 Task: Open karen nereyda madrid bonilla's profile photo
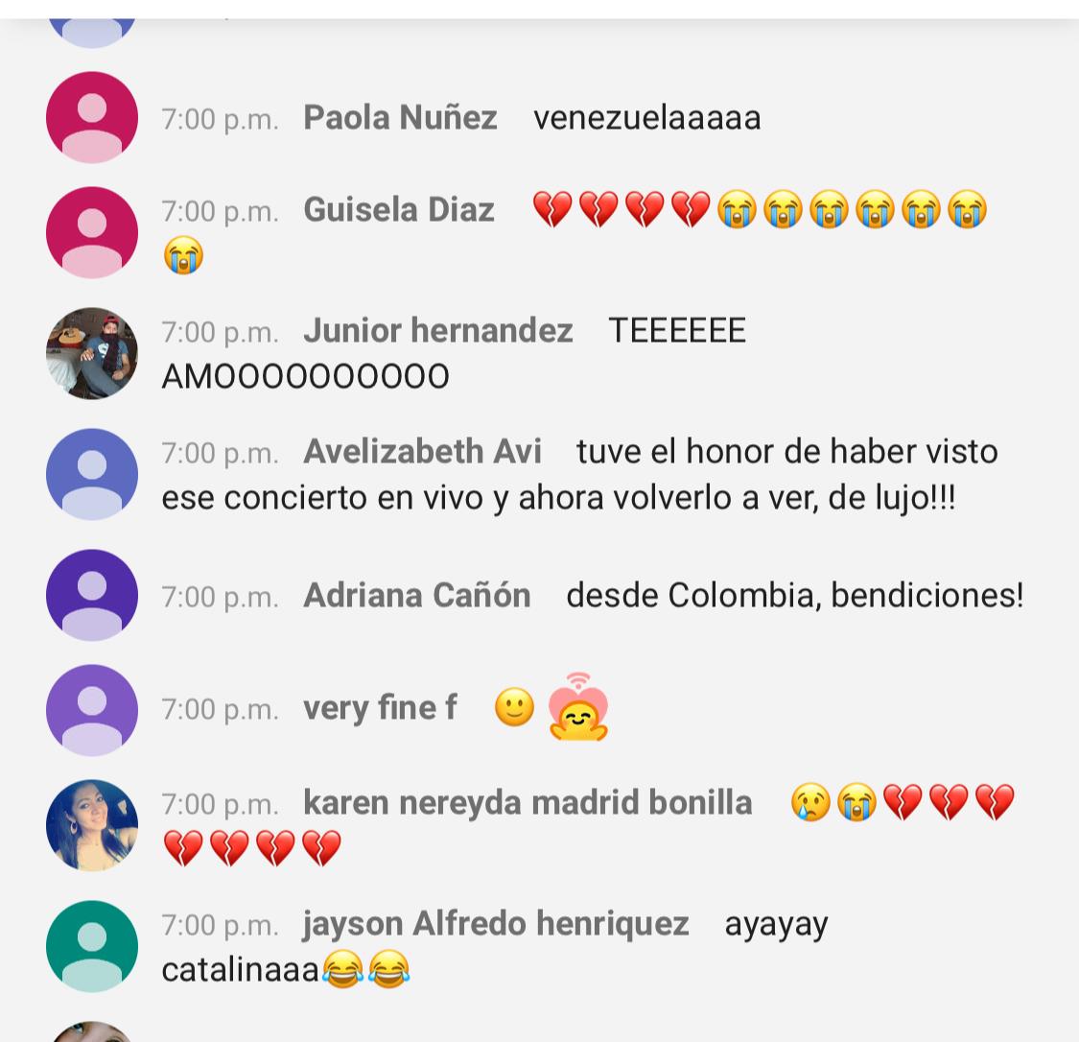92,825
